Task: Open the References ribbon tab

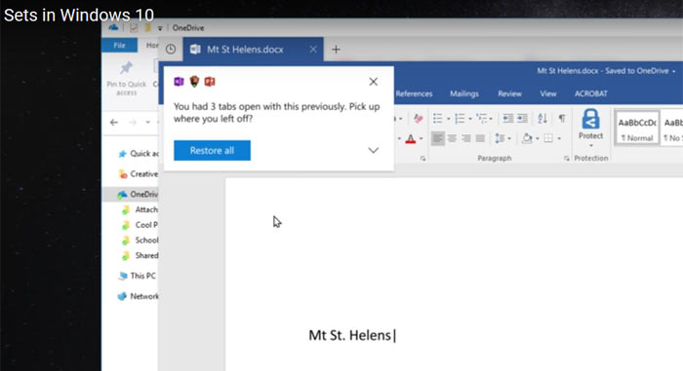Action: [x=415, y=93]
